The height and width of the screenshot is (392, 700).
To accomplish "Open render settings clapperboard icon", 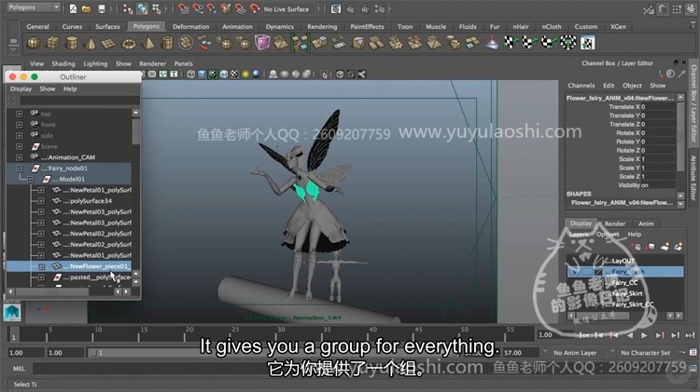I will pos(380,8).
